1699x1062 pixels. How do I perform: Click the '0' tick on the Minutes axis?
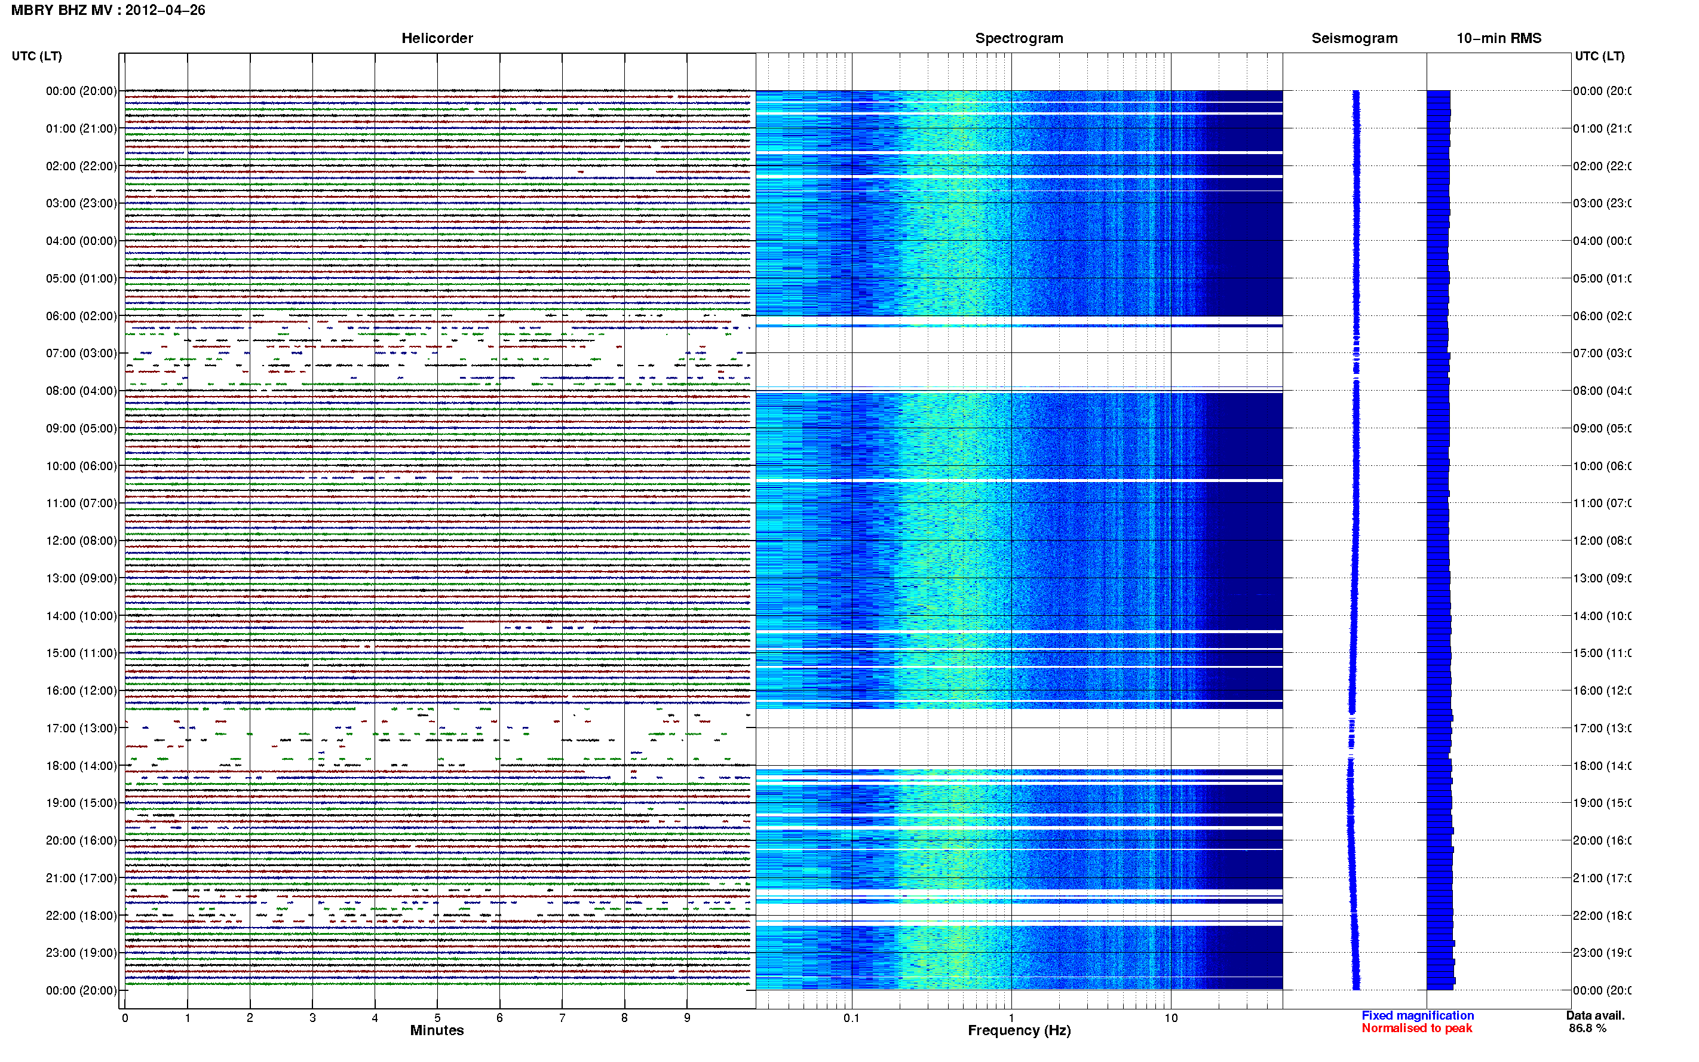(x=125, y=1018)
